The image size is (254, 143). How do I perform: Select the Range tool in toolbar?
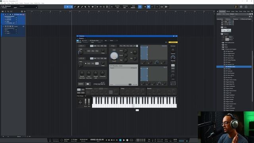click(x=71, y=7)
